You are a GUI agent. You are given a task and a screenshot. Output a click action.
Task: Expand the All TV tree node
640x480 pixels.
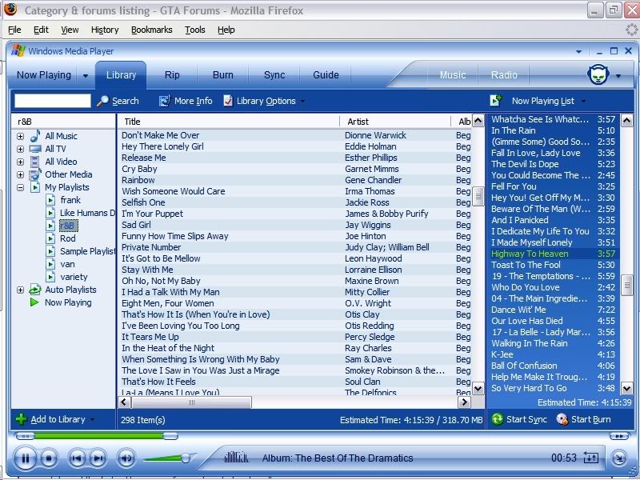(21, 149)
